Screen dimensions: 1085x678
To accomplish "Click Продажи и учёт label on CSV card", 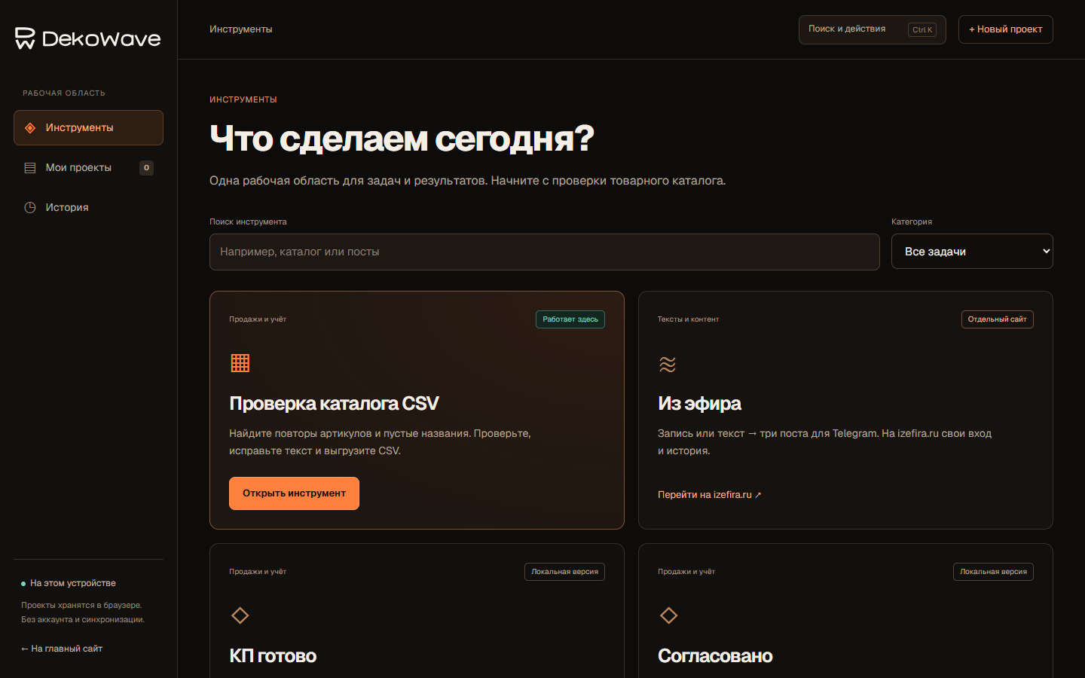I will (258, 319).
